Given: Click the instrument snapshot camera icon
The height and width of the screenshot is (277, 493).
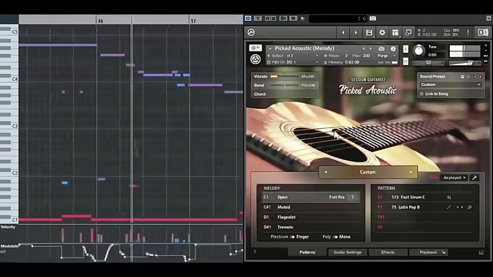Looking at the screenshot, I should coord(381,49).
